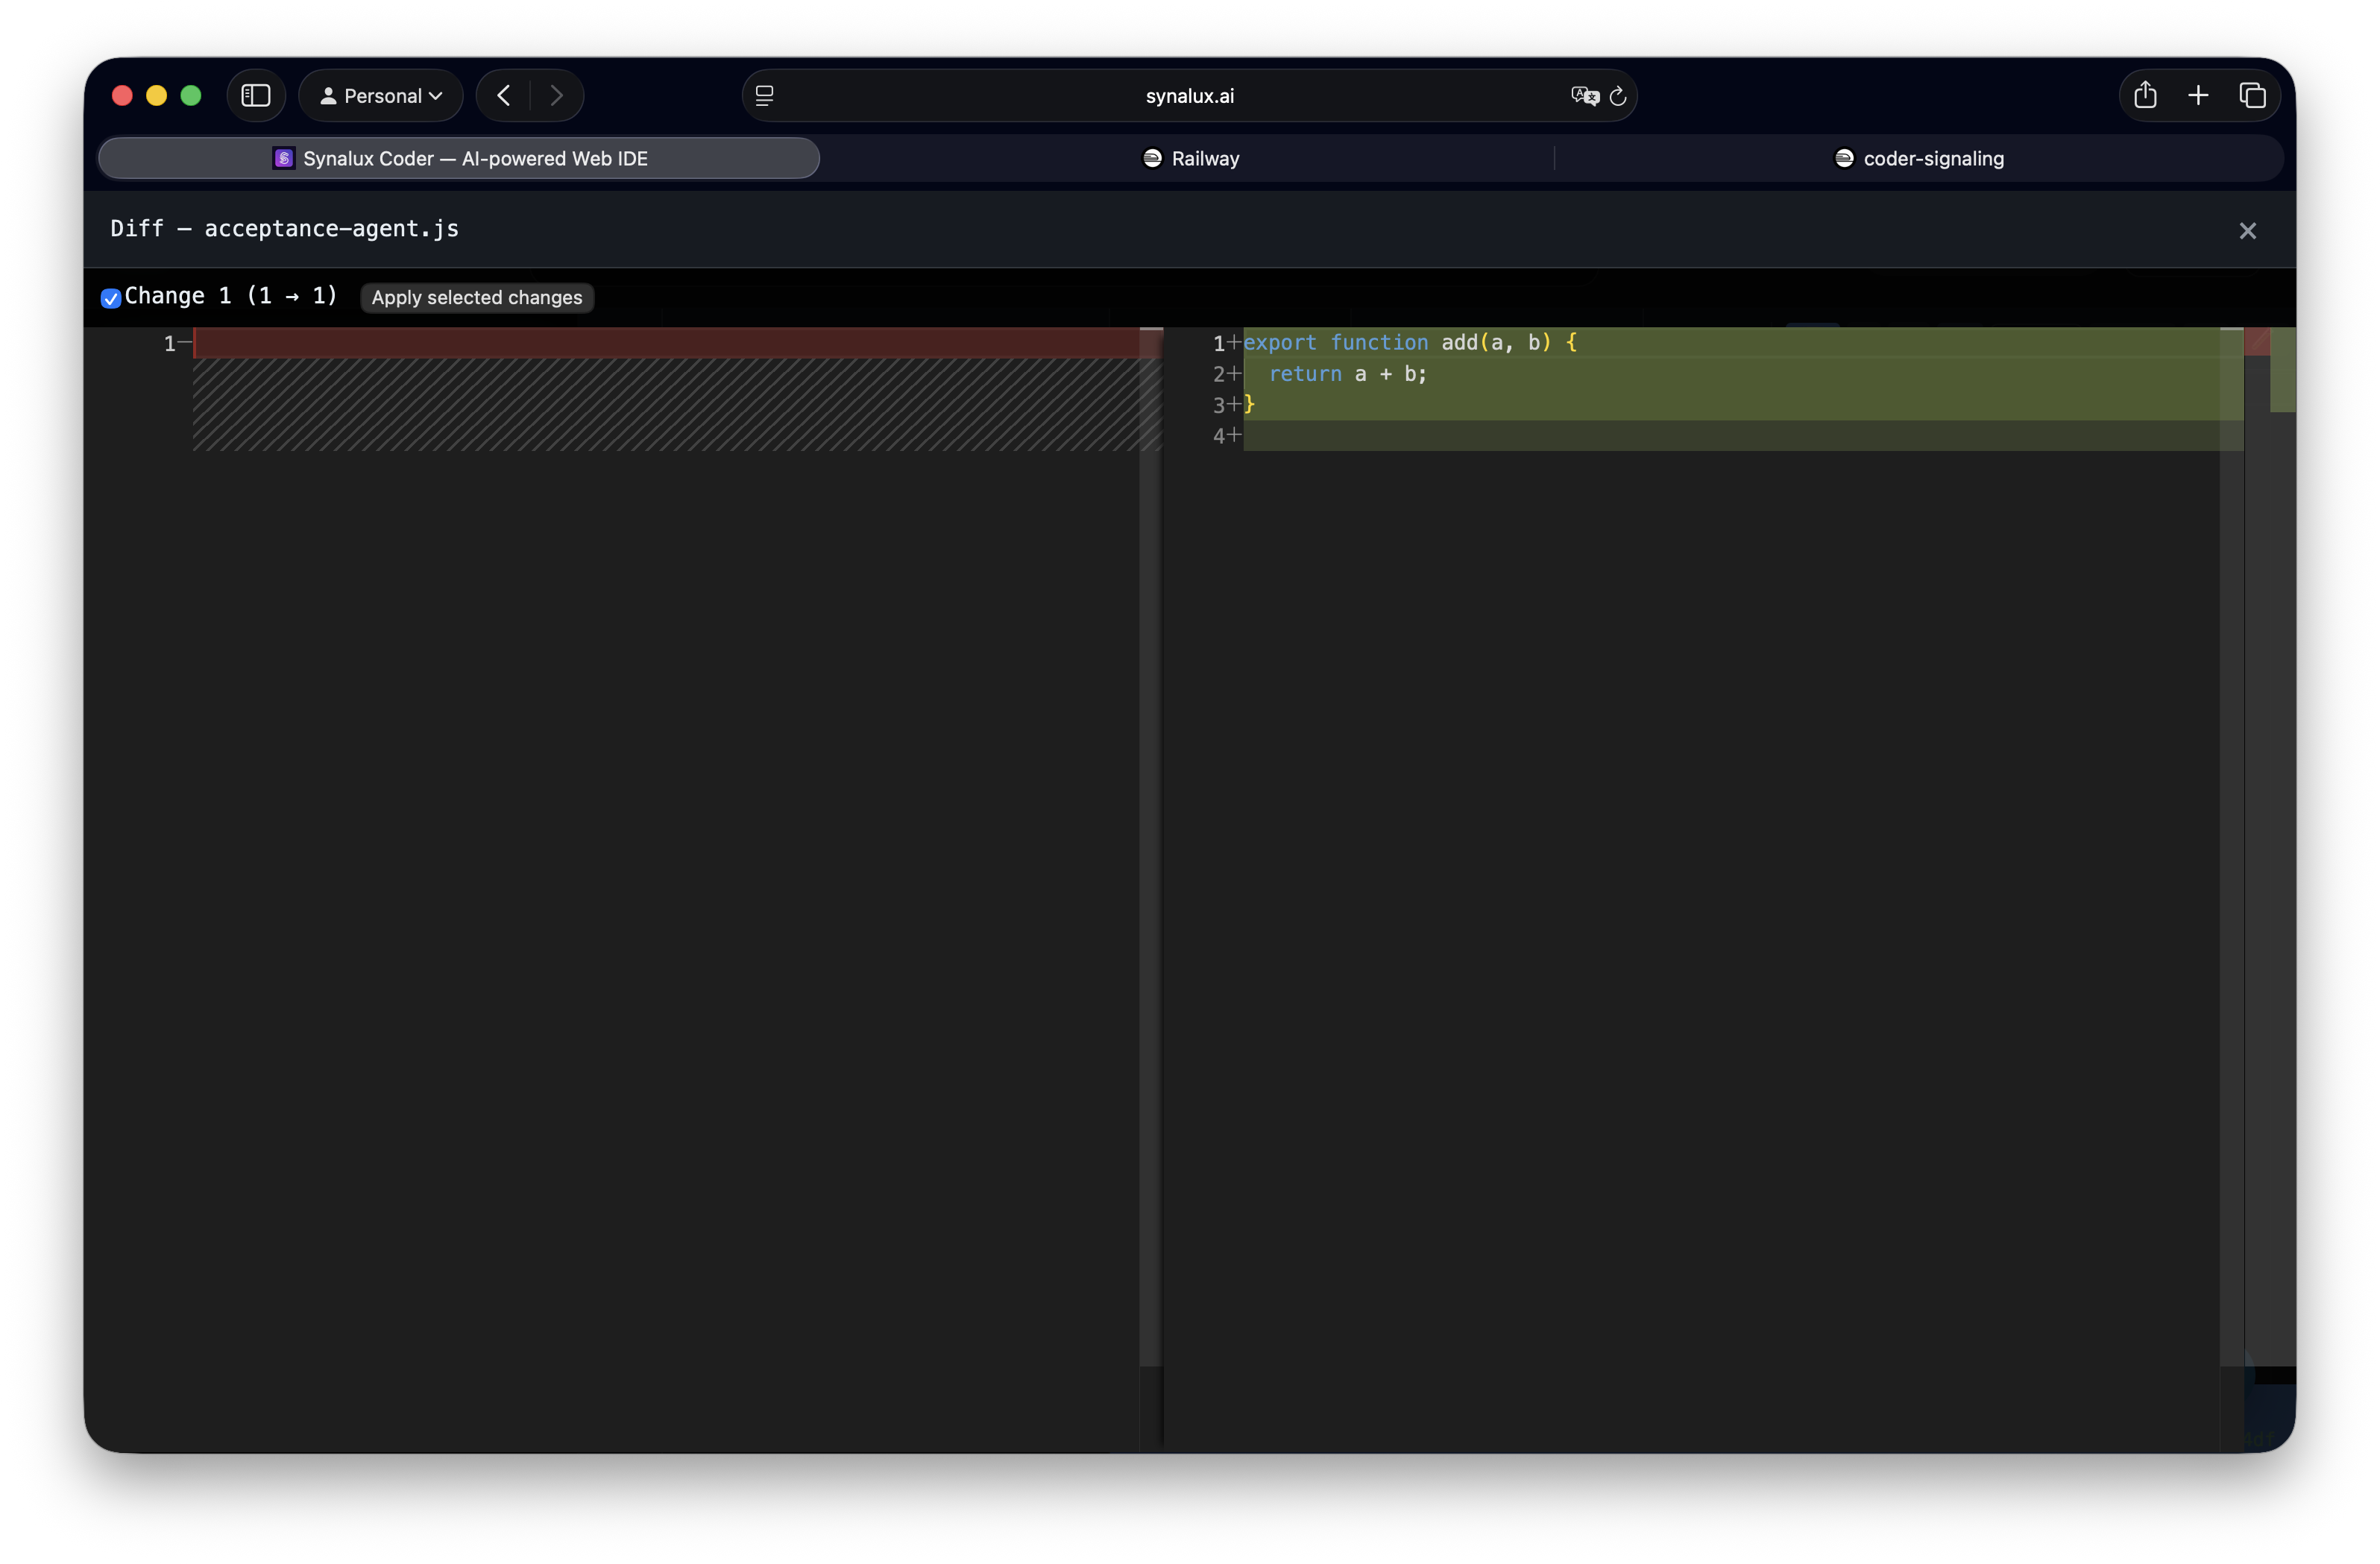Viewport: 2380px width, 1564px height.
Task: Uncheck the Change 1 checkbox
Action: 111,298
